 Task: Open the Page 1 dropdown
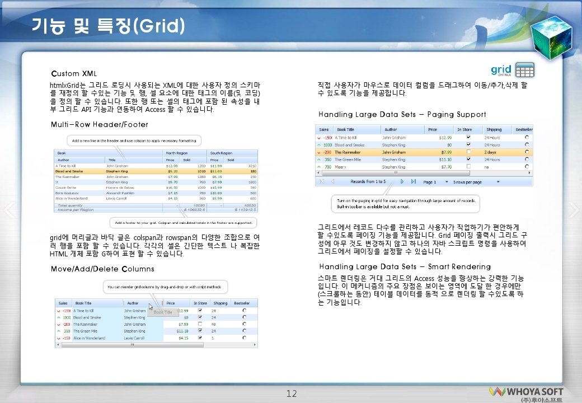pyautogui.click(x=446, y=182)
